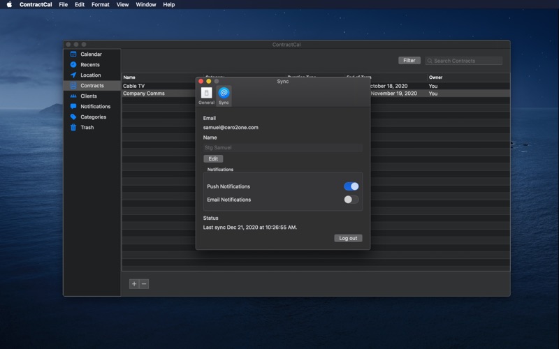The height and width of the screenshot is (349, 559).
Task: Open the ContractCal app menu
Action: click(x=36, y=5)
